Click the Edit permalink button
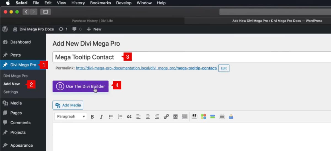Viewport: 331px width, 151px height. coord(224,68)
